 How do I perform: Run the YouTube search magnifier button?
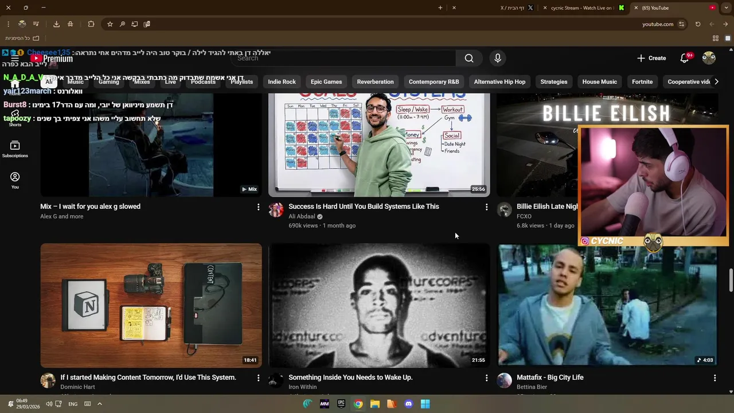point(469,58)
